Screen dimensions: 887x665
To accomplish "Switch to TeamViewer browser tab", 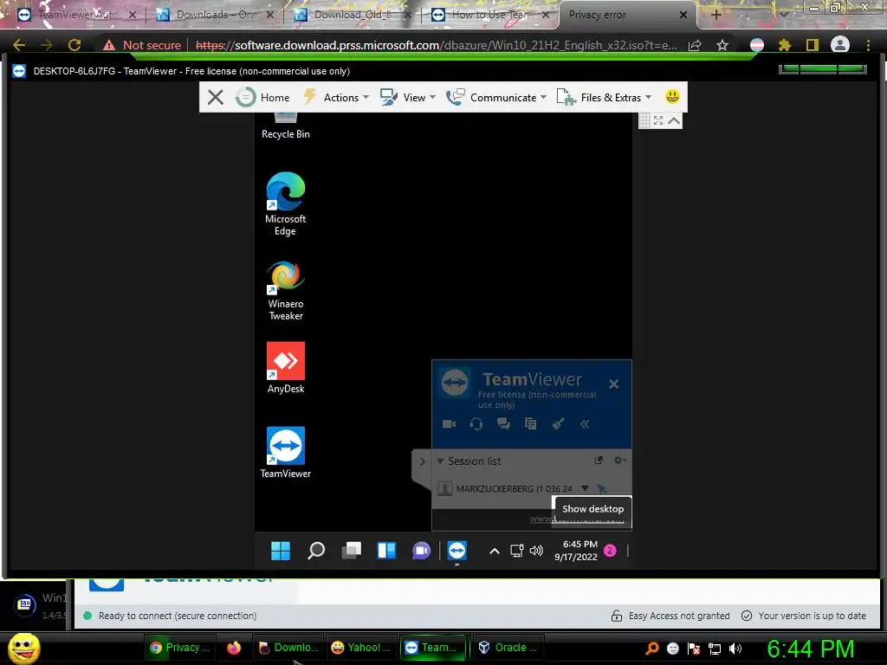I will click(77, 15).
